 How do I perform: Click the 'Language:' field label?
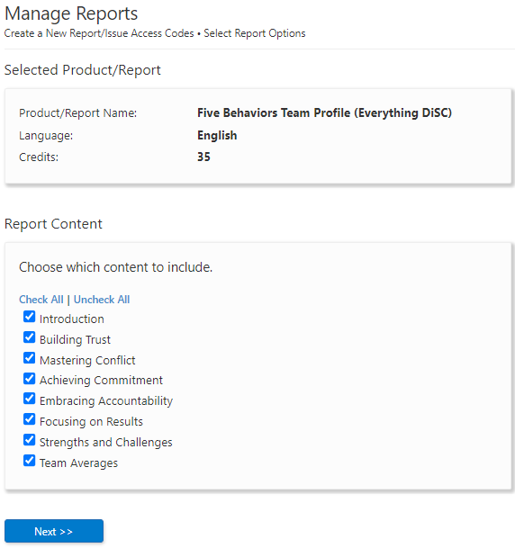46,136
